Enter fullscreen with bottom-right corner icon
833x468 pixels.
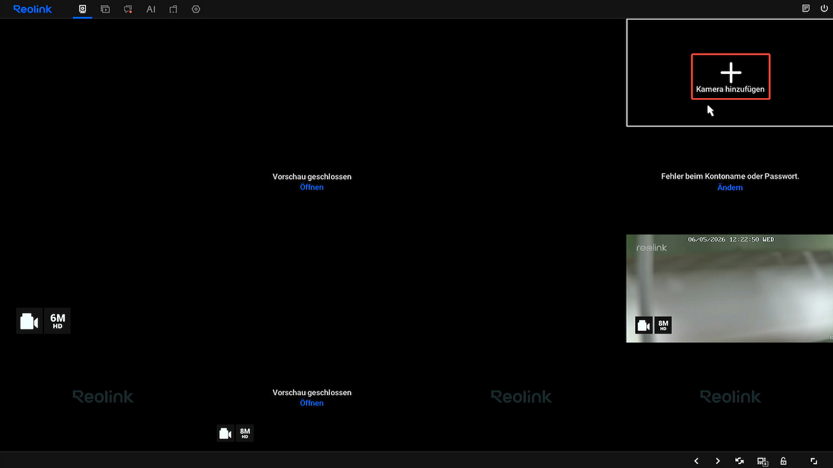[x=814, y=461]
